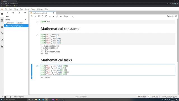Viewport: 179px width, 101px height.
Task: Open the Run menu
Action: tap(21, 9)
